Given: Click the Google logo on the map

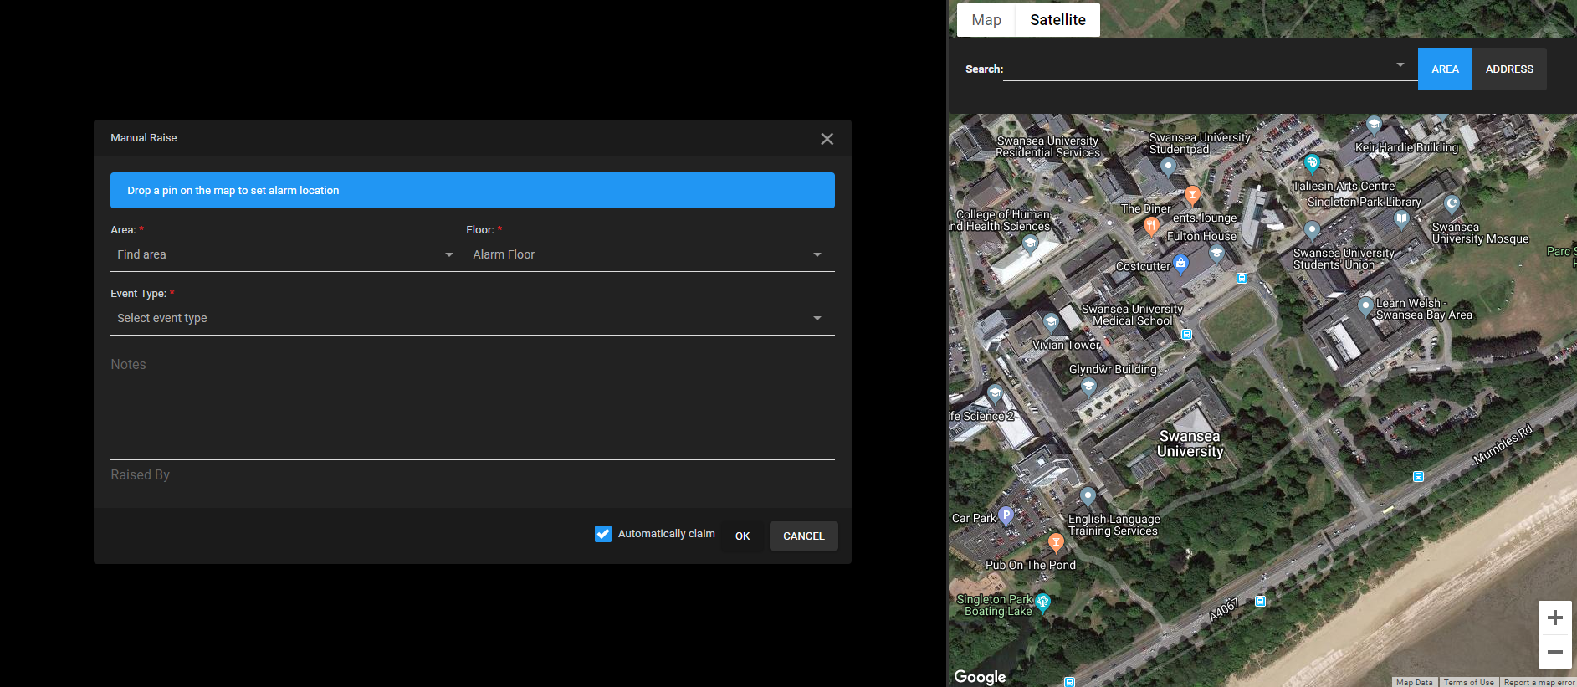Looking at the screenshot, I should tap(980, 676).
